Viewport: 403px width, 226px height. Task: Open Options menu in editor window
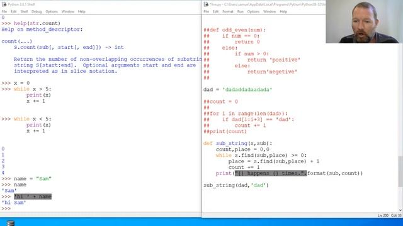click(x=253, y=11)
